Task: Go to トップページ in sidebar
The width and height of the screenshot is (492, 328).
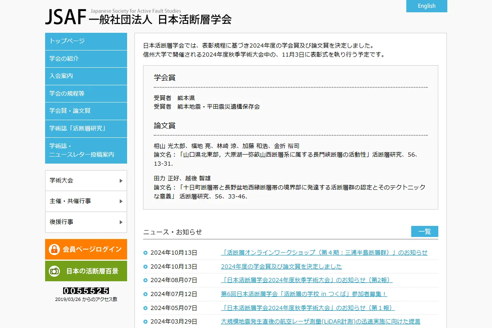Action: pos(86,41)
